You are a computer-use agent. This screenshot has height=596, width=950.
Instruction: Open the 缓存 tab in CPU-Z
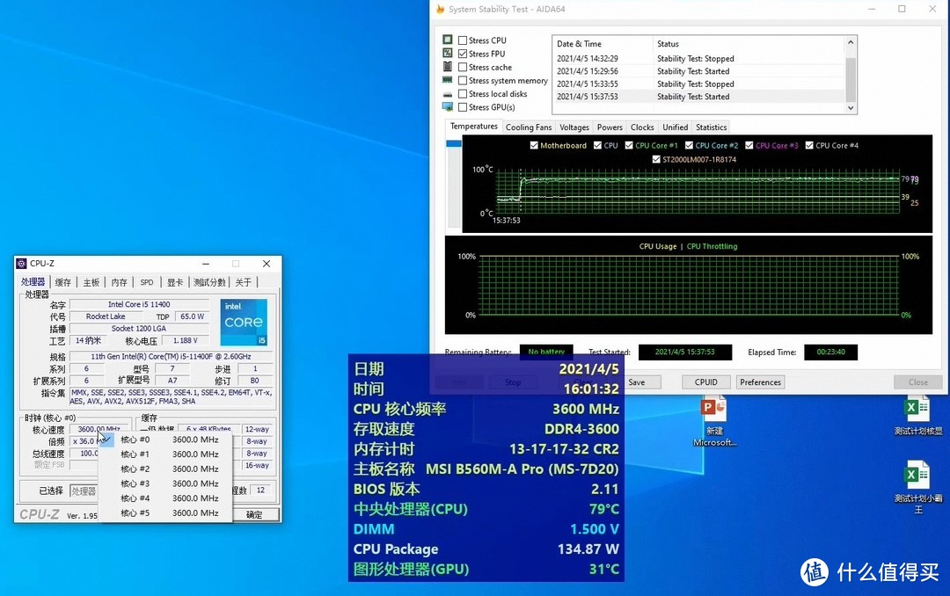(x=63, y=282)
